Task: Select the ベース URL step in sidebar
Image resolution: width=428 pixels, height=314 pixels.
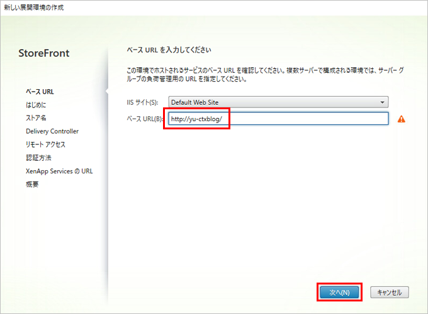Action: tap(40, 92)
